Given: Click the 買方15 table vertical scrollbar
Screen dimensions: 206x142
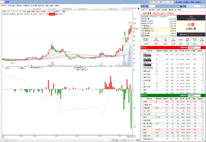Looking at the screenshot, I should click(204, 73).
